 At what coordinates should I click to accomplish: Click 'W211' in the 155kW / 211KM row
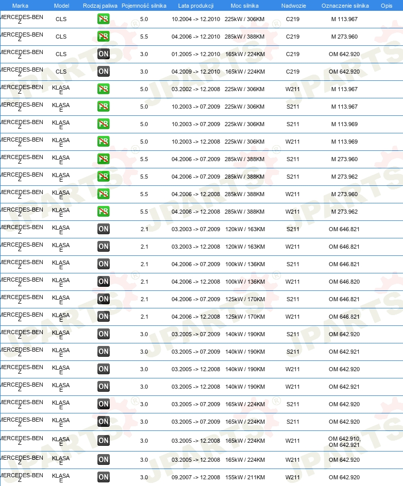293,477
